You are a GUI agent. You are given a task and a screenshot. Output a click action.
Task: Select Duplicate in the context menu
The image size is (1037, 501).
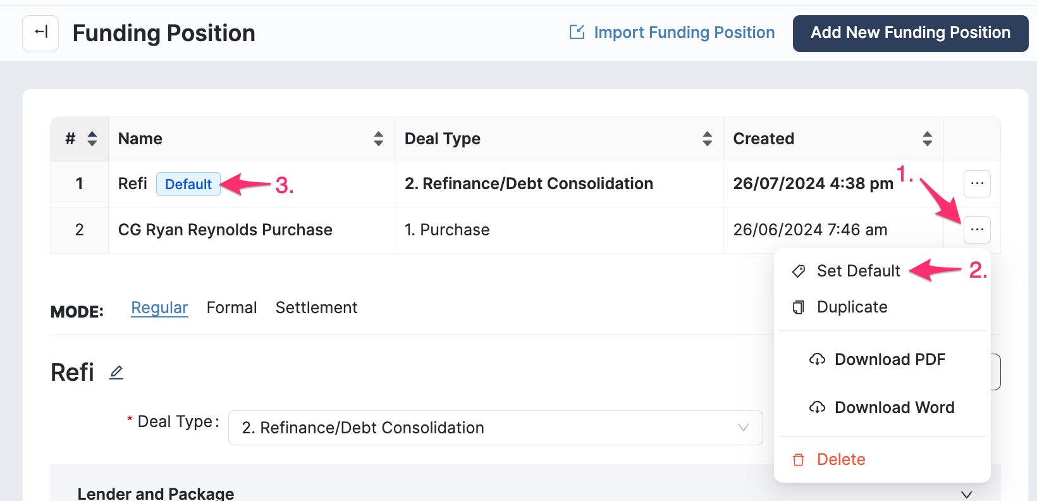(852, 307)
